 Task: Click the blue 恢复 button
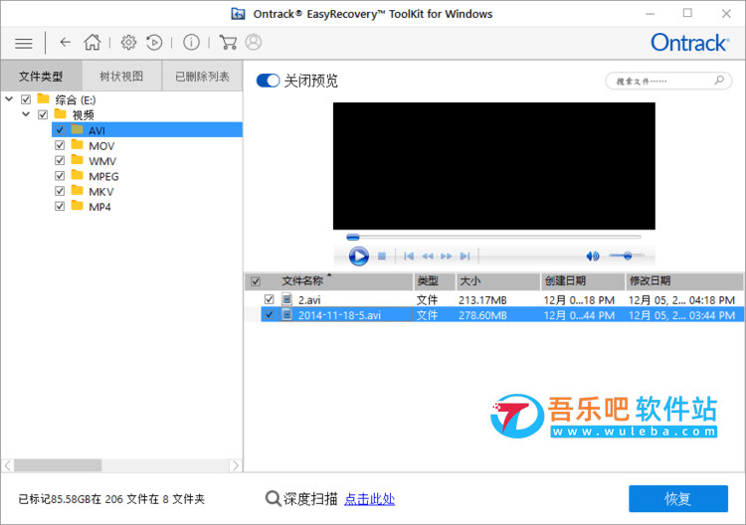pos(677,499)
